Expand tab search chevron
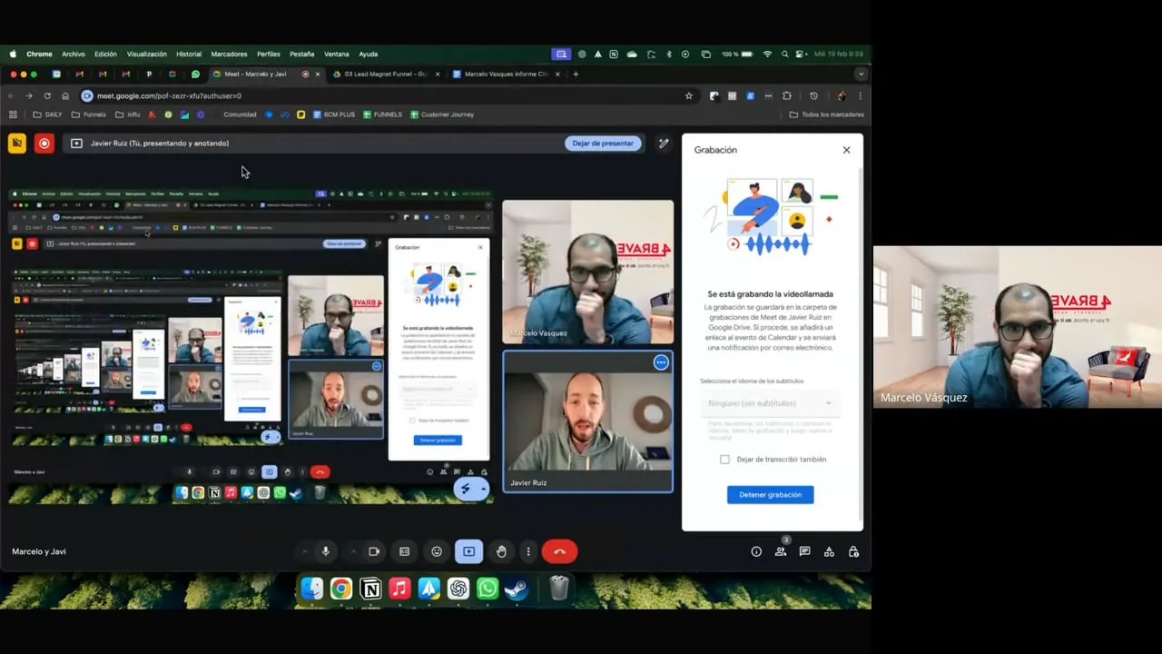 pos(861,74)
